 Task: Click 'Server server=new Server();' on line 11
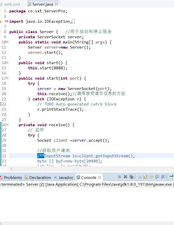coord(59,47)
